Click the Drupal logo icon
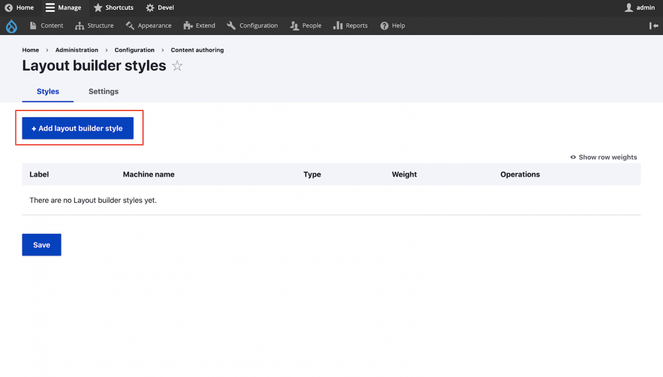 (x=11, y=26)
